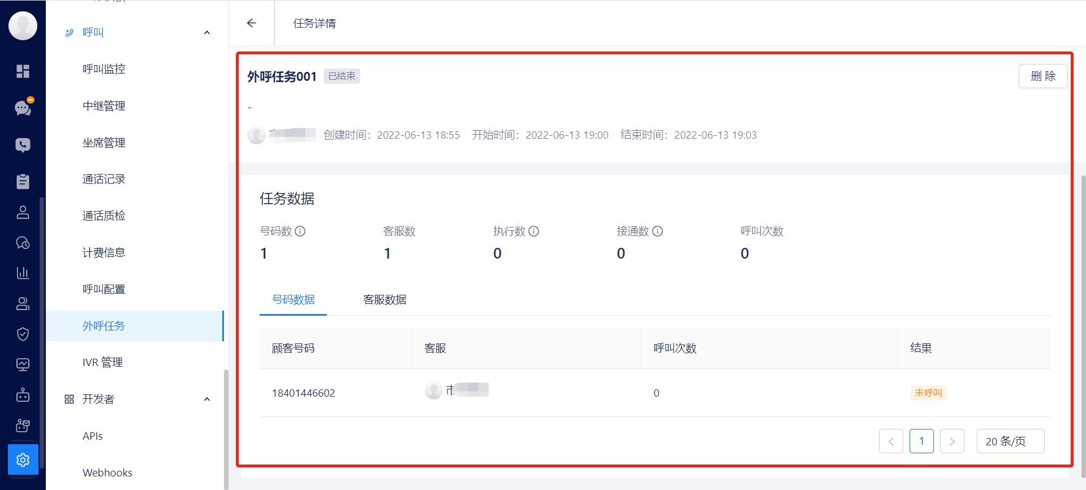The width and height of the screenshot is (1086, 490).
Task: Select page 1 in pagination
Action: 921,441
